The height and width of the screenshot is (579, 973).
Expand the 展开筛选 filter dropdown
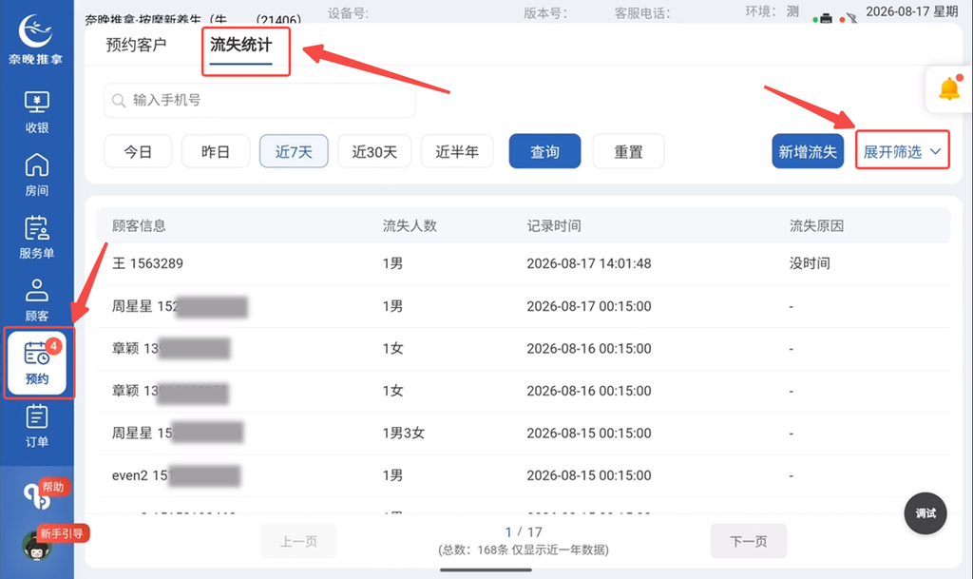point(903,151)
